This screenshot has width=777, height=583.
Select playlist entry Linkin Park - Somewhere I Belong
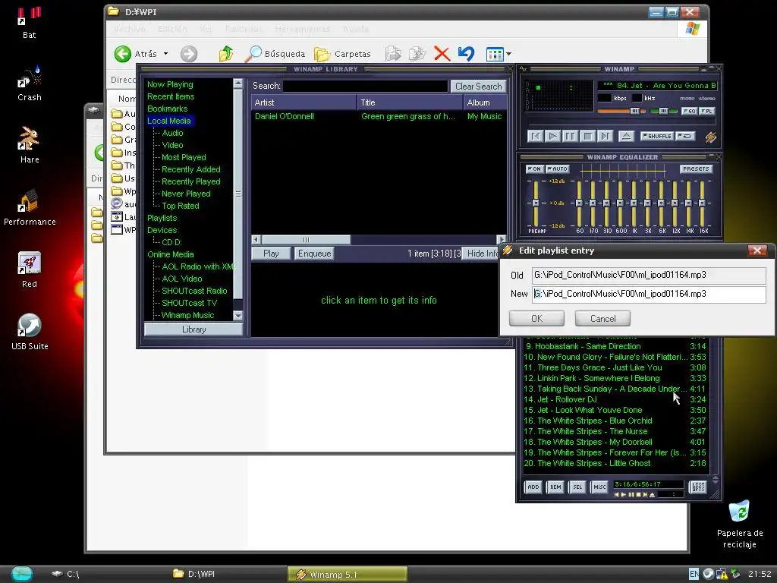(615, 378)
